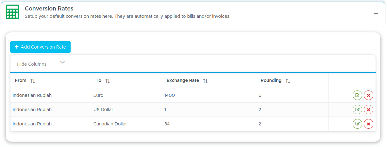
Task: Sort table by From column arrows
Action: pyautogui.click(x=33, y=81)
